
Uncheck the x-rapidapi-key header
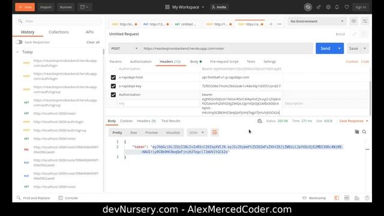tap(113, 86)
